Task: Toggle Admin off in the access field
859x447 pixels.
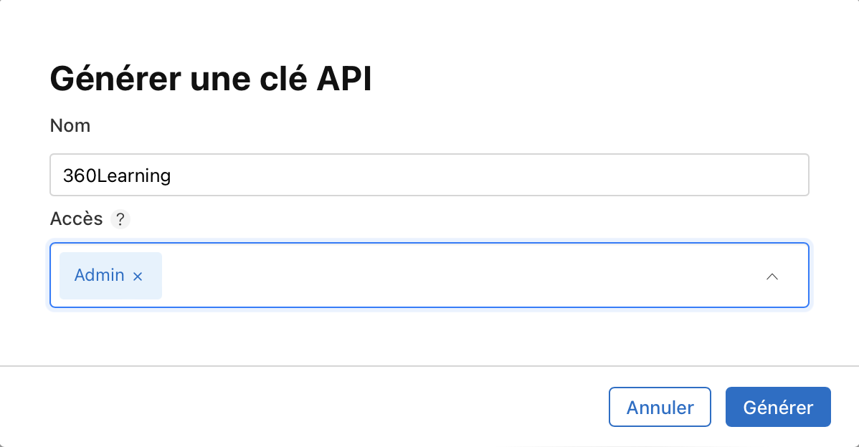Action: coord(138,275)
